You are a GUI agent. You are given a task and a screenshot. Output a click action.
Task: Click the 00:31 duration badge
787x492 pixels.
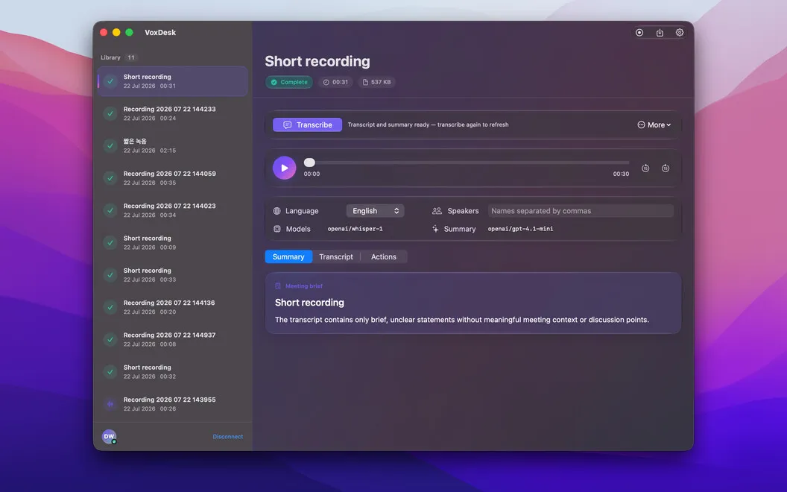point(335,82)
